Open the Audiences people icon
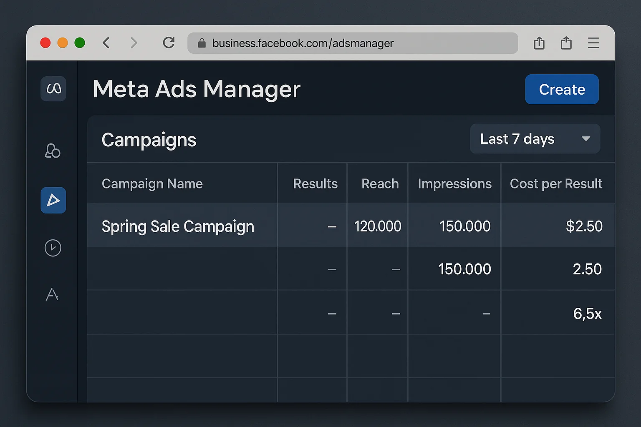 pyautogui.click(x=53, y=151)
